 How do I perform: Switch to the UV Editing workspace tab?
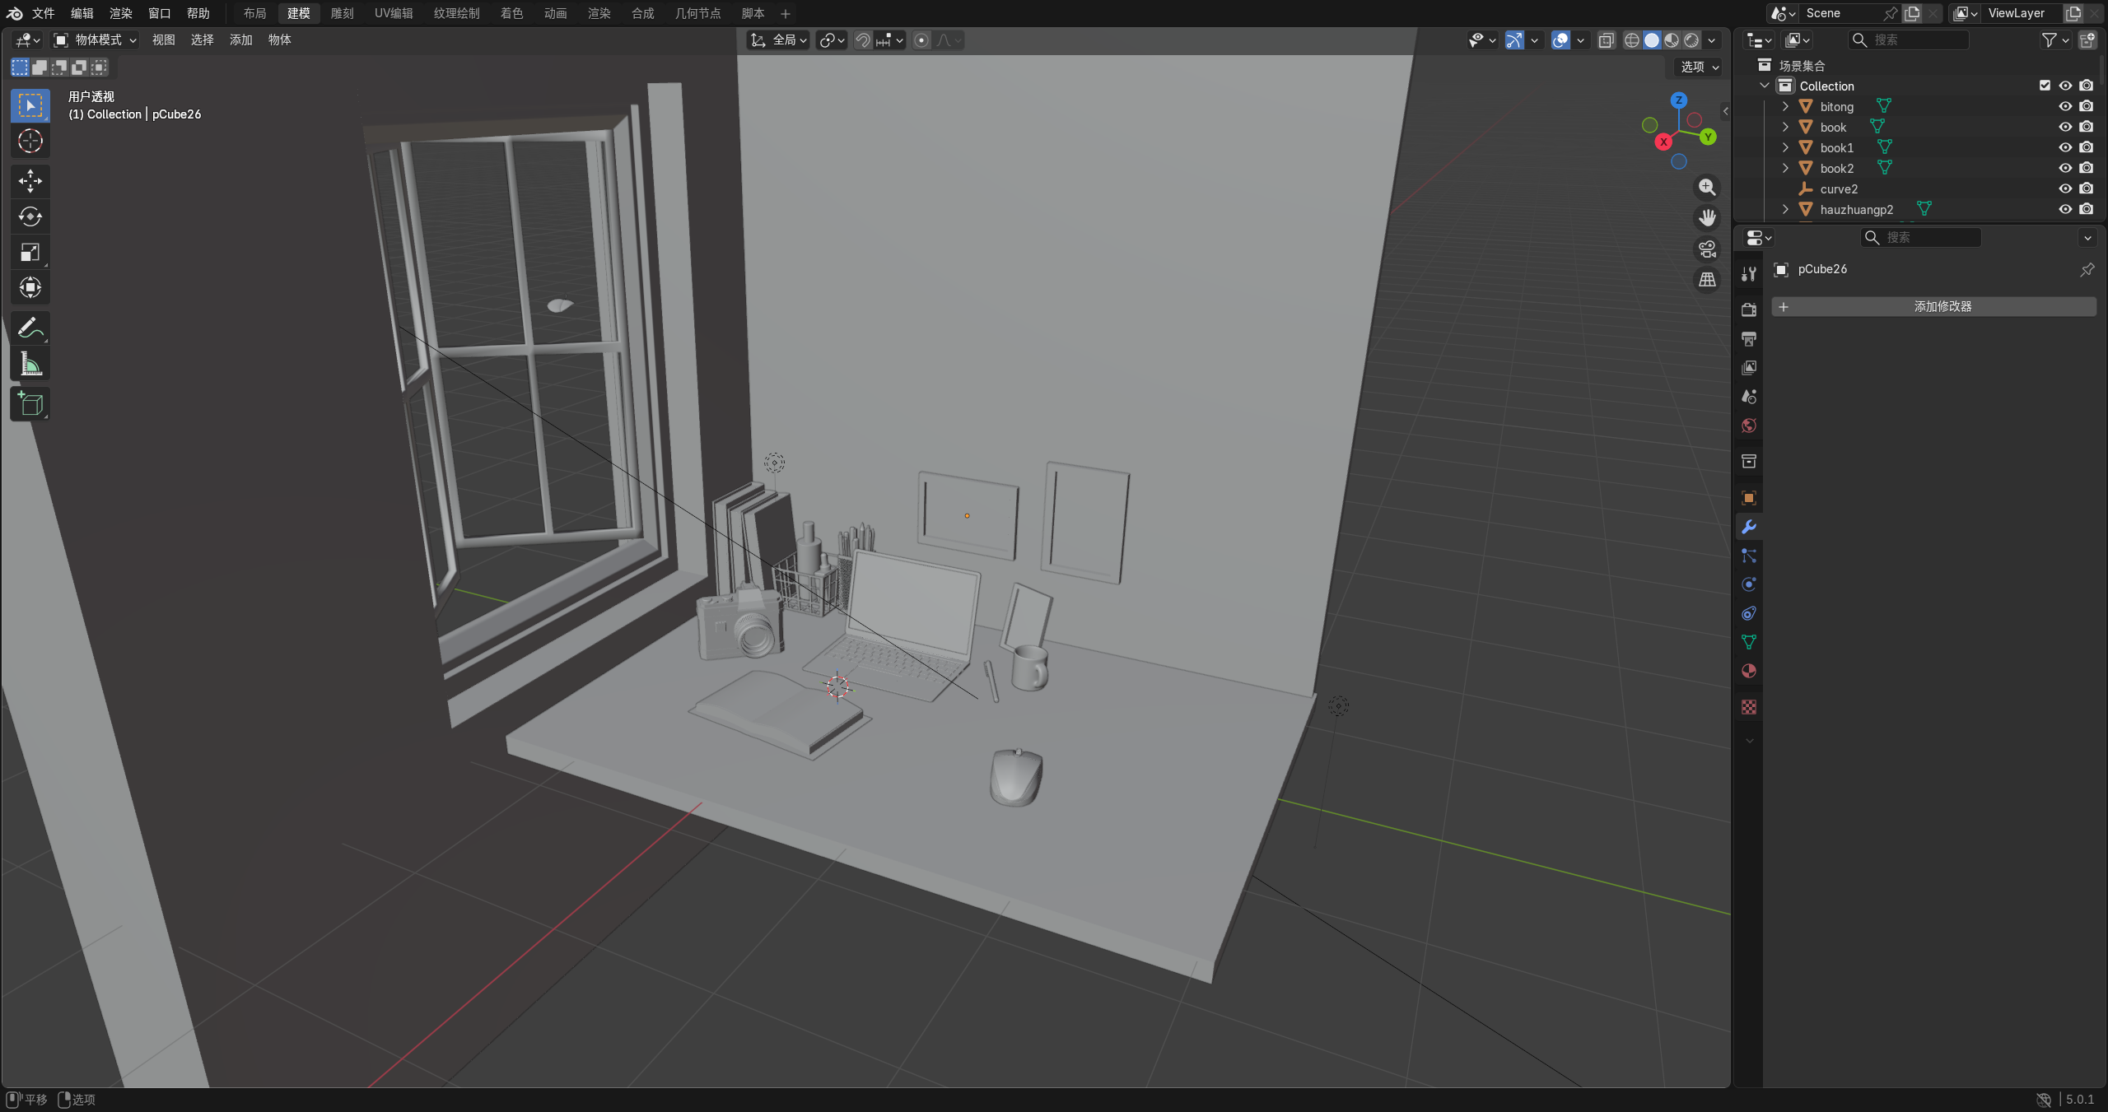tap(394, 13)
